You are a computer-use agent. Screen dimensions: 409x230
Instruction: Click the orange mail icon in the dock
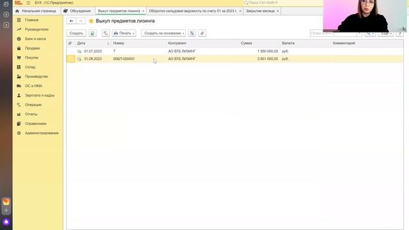pyautogui.click(x=6, y=202)
